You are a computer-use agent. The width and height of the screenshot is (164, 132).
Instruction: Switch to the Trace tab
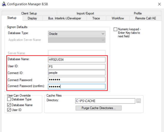coord(96,18)
